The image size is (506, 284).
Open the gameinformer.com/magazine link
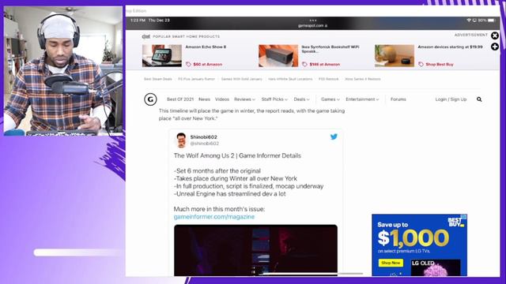[x=214, y=217]
